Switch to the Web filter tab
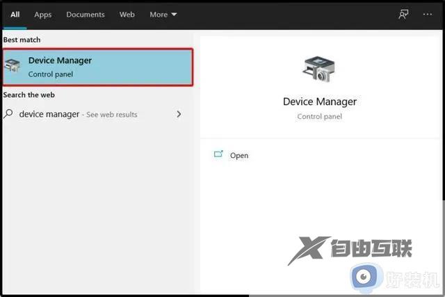The width and height of the screenshot is (445, 297). [127, 15]
